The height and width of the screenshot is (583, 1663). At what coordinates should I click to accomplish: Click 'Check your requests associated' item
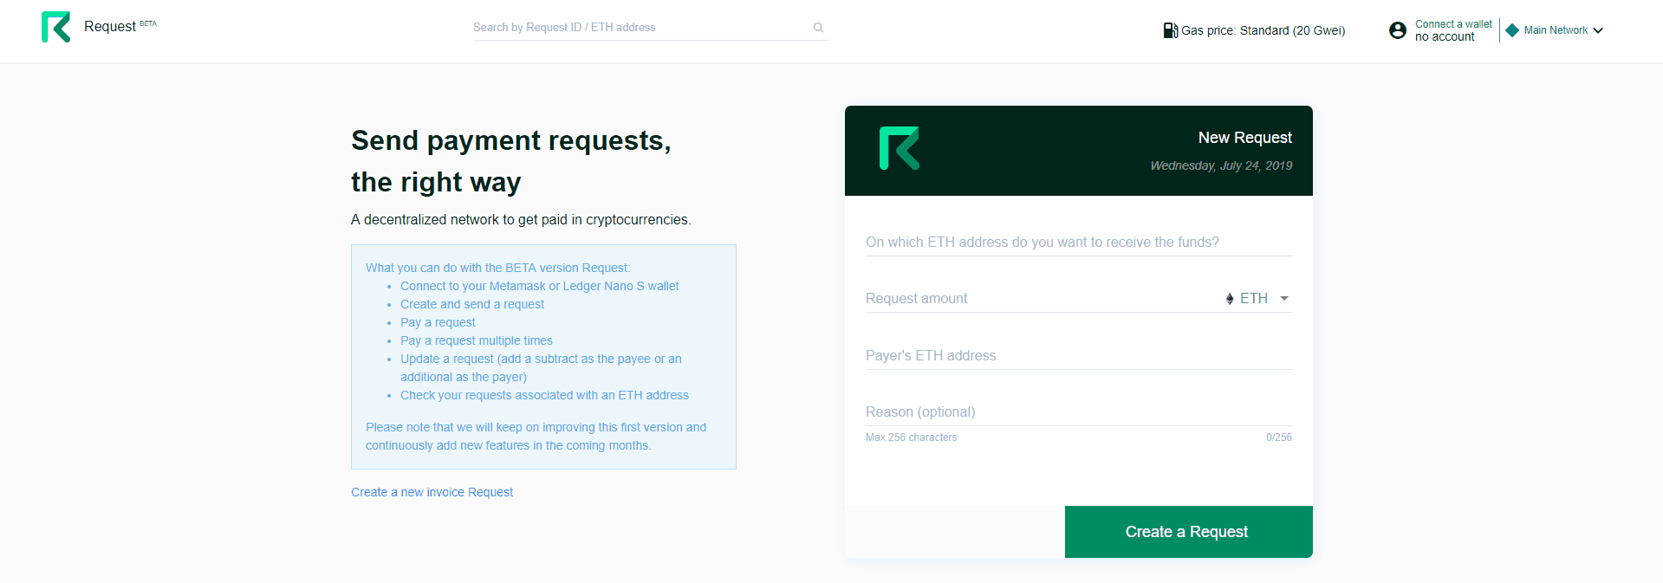click(544, 395)
